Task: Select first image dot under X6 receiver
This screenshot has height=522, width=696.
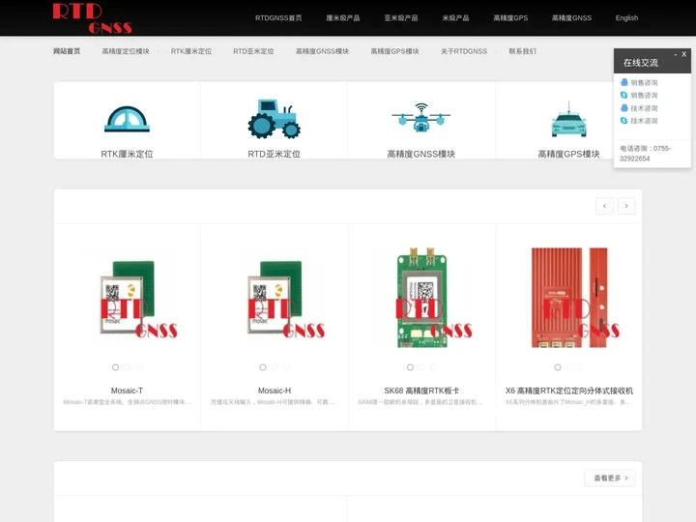Action: pos(558,367)
